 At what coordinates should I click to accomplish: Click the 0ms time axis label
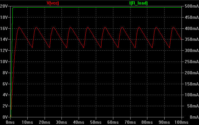pyautogui.click(x=10, y=122)
